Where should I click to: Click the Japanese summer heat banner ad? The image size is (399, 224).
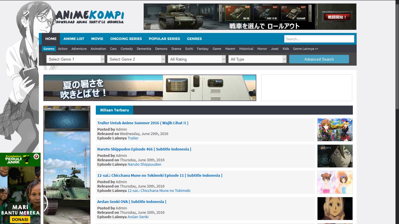coord(150,88)
